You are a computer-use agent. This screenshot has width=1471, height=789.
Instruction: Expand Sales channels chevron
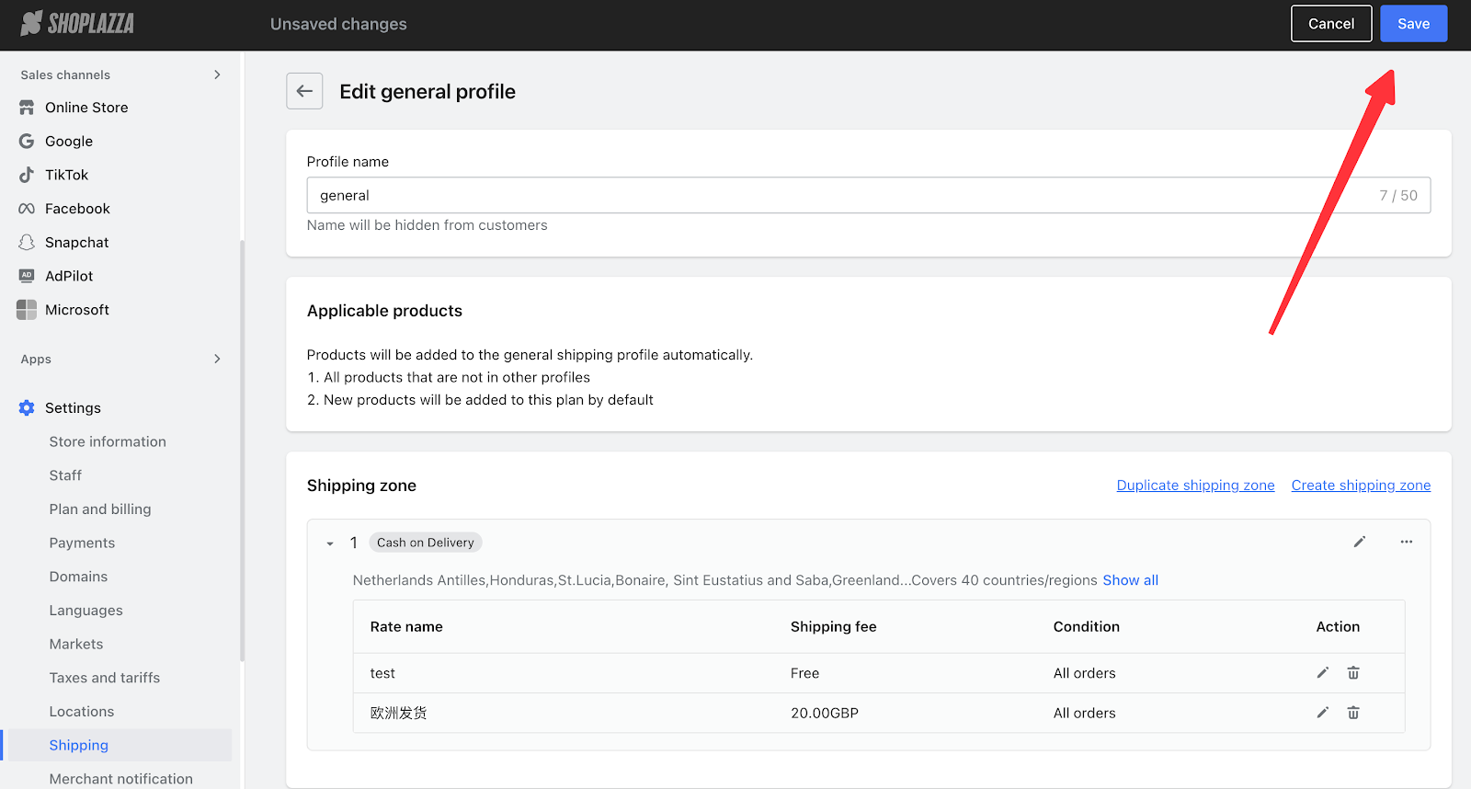pos(217,74)
